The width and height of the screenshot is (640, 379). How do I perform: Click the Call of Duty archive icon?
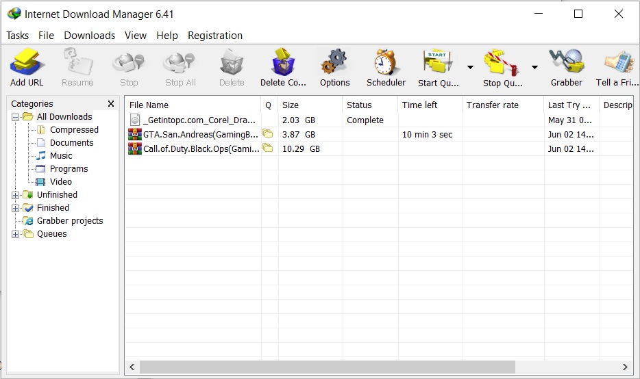coord(135,148)
